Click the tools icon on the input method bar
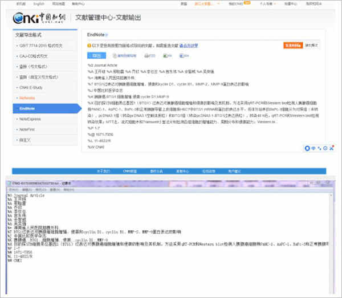 (332, 148)
